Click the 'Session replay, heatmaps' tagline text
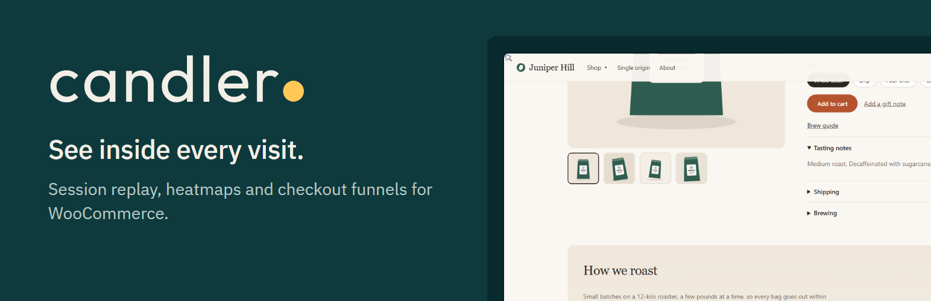The width and height of the screenshot is (931, 301). click(x=241, y=201)
